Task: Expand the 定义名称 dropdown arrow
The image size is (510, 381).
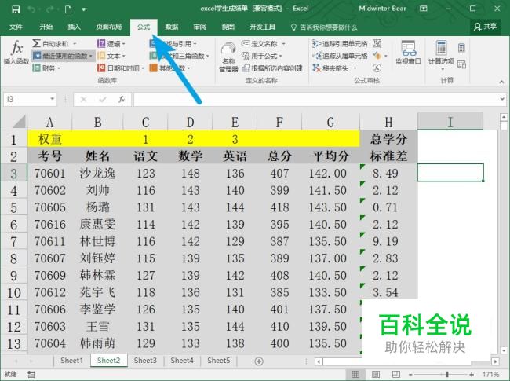Action: 283,44
